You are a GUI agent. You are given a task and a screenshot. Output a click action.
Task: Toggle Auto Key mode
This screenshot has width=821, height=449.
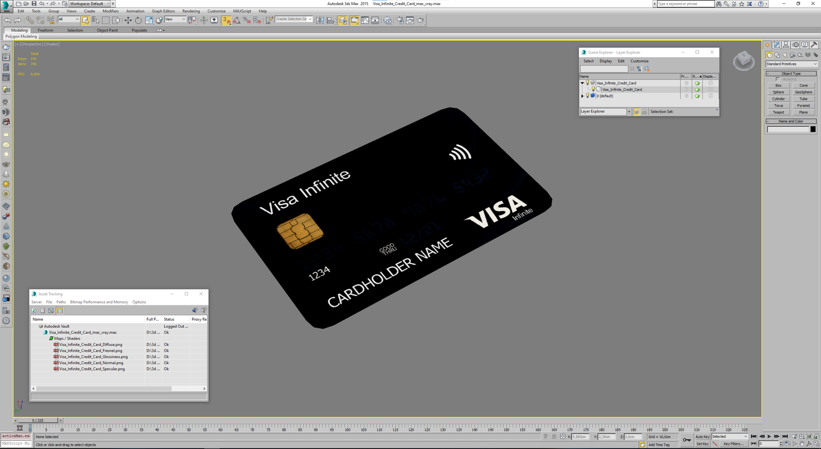(x=702, y=437)
